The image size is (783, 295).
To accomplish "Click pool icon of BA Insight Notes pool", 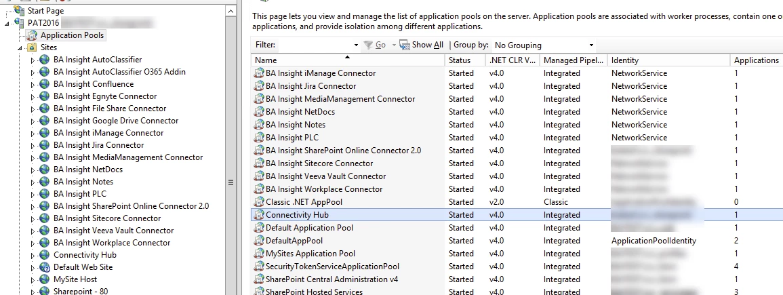I will click(x=259, y=125).
